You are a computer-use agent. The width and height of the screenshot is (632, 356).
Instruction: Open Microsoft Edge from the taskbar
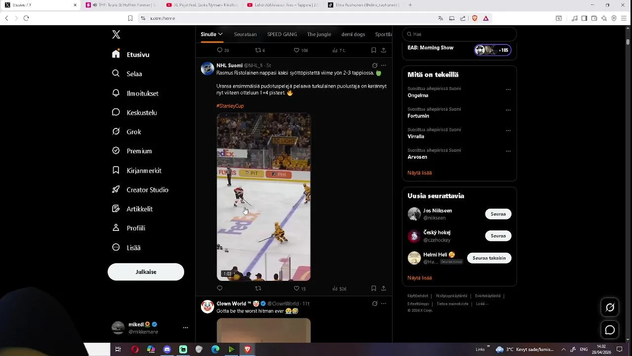(x=215, y=350)
